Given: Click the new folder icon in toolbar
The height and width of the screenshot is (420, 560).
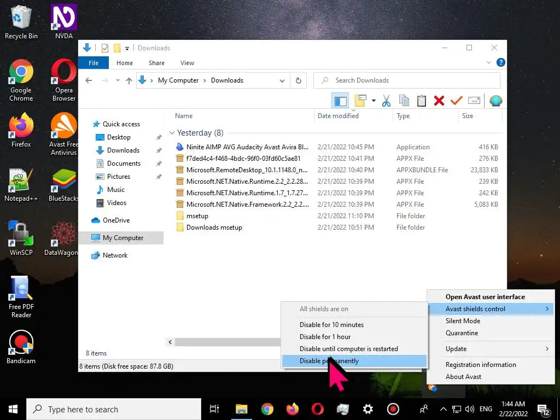Looking at the screenshot, I should 360,101.
